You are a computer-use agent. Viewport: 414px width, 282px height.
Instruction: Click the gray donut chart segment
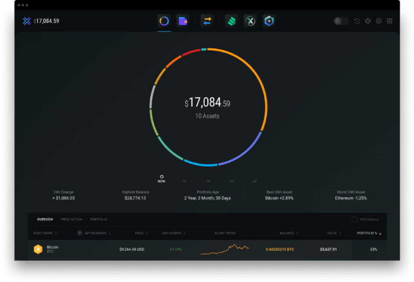[152, 96]
